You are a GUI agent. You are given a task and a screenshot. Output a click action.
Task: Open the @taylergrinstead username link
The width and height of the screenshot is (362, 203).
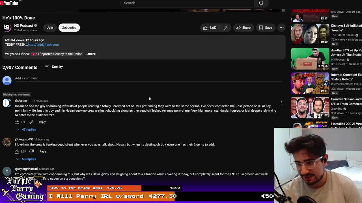click(x=26, y=169)
